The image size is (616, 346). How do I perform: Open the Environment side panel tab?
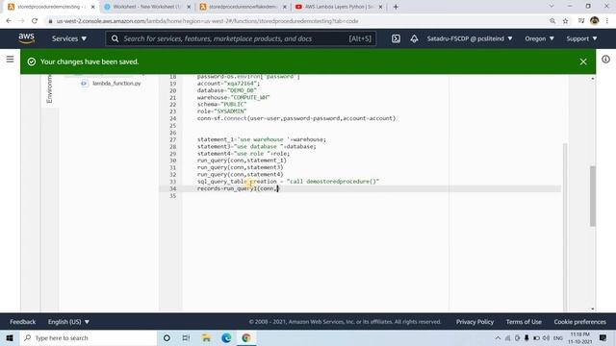coord(49,88)
